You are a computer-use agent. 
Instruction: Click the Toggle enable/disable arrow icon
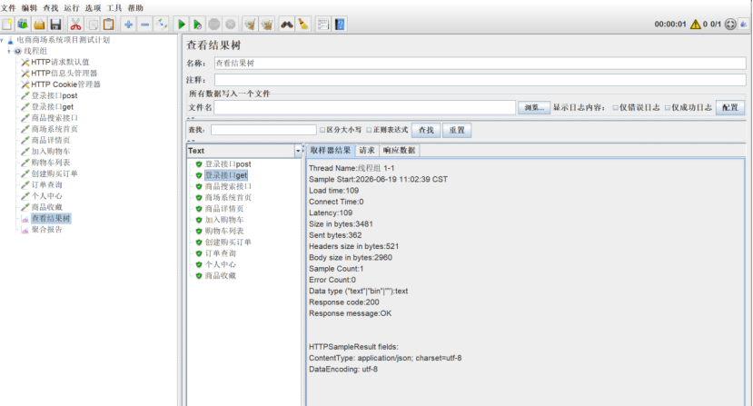[x=161, y=24]
